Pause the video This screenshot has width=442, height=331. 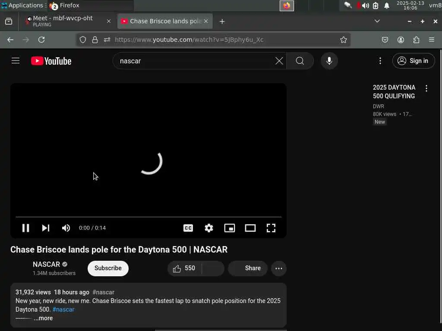click(25, 228)
